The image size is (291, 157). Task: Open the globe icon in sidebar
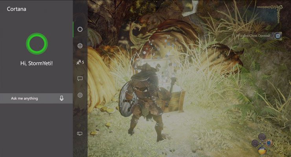80,46
